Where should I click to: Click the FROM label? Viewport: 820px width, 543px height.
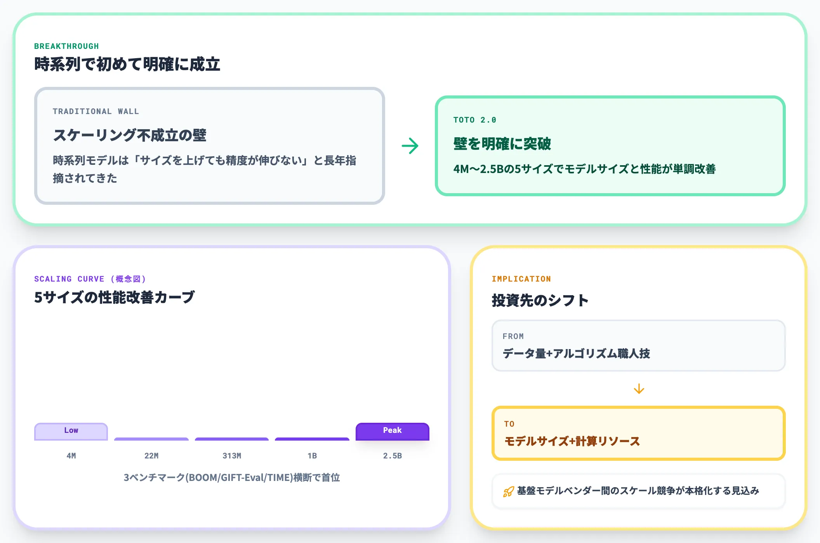click(513, 336)
